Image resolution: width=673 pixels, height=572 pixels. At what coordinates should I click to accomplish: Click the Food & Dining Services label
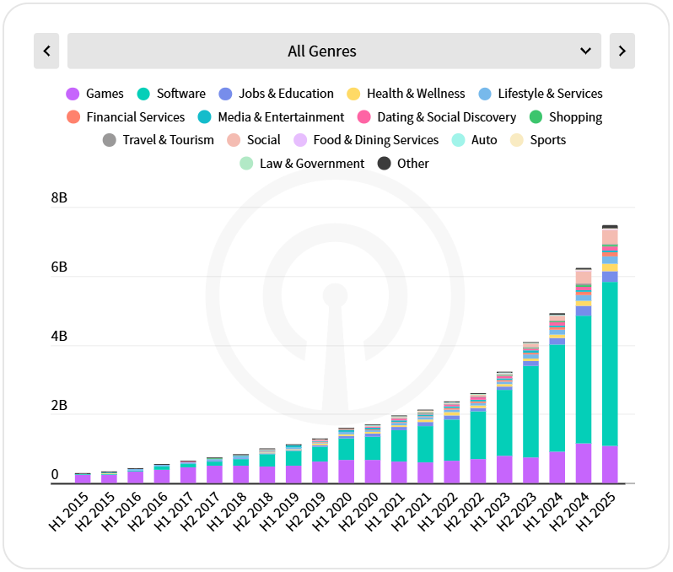375,140
